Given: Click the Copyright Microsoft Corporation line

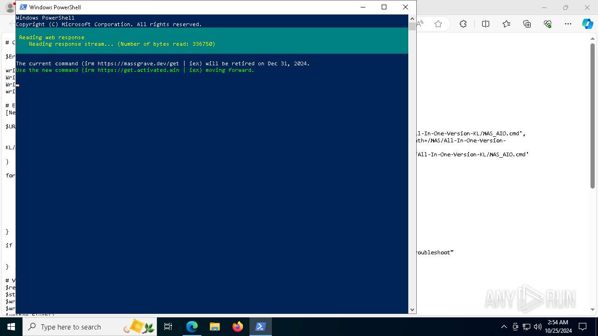Looking at the screenshot, I should 109,24.
